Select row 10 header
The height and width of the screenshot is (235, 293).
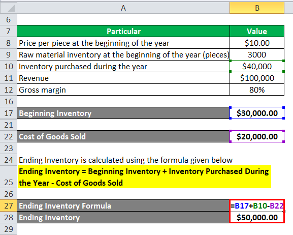click(9, 66)
